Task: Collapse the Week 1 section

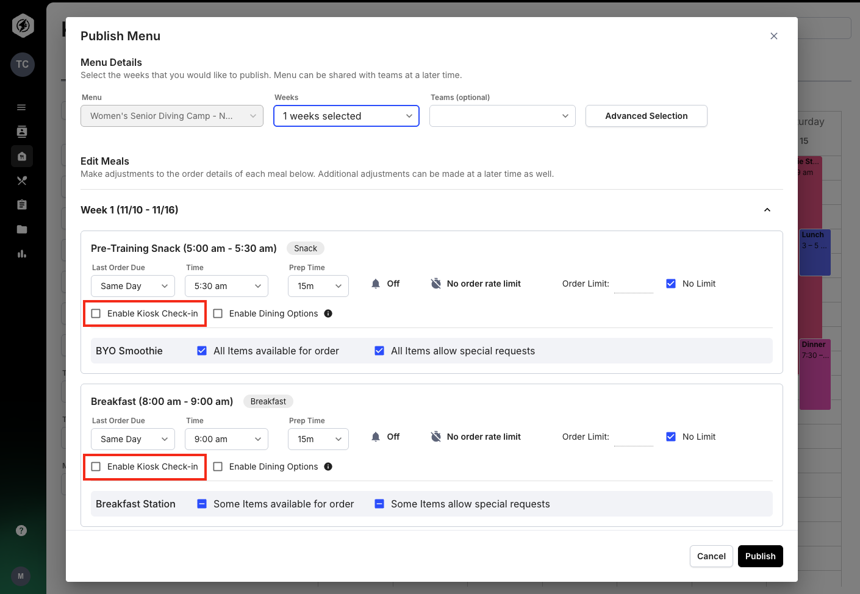Action: point(767,210)
